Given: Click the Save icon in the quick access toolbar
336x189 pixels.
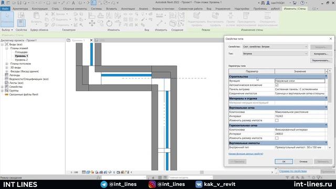Looking at the screenshot, I should (19, 3).
